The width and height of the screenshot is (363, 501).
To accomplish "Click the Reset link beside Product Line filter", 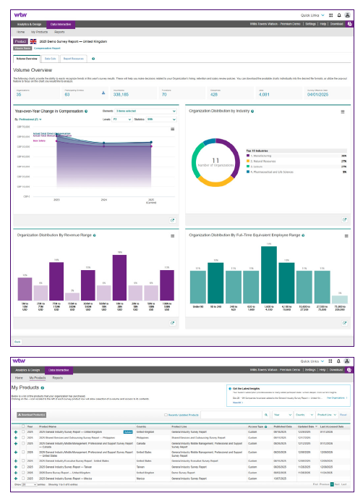I will click(x=343, y=415).
